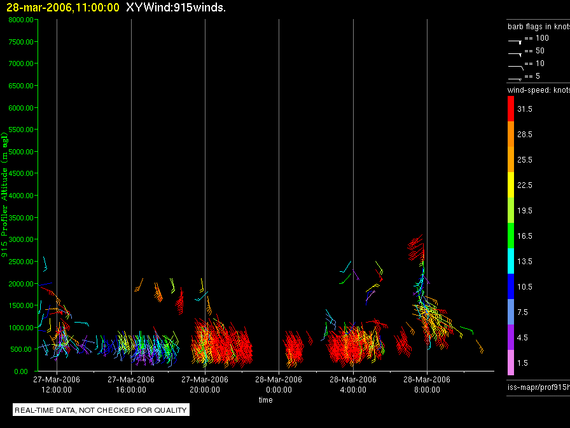
Task: Click the 'barb flags in knots' legend heading
Action: point(539,27)
